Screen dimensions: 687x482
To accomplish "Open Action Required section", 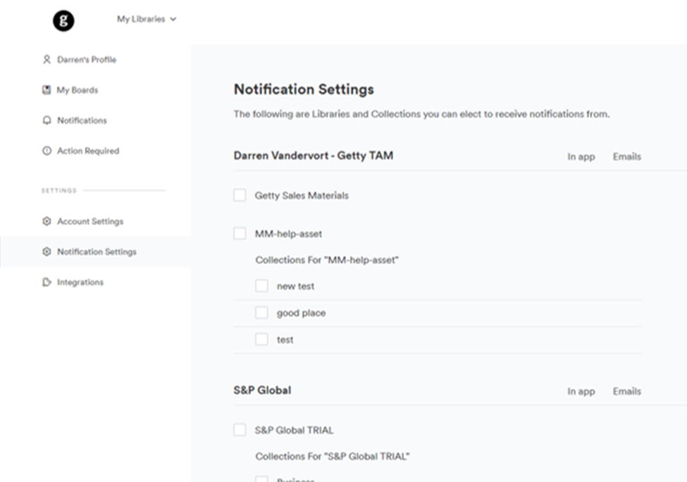I will coord(88,151).
